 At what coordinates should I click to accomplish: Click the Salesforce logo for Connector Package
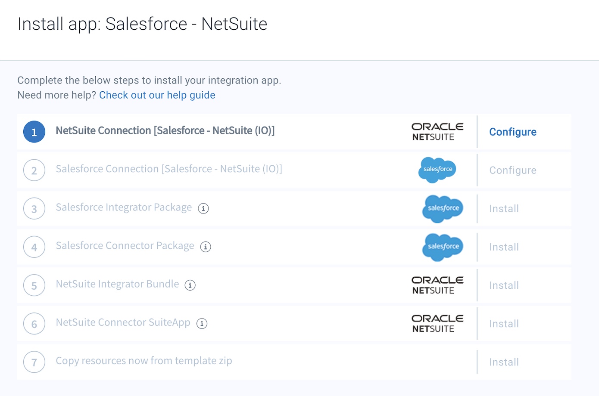(x=443, y=247)
